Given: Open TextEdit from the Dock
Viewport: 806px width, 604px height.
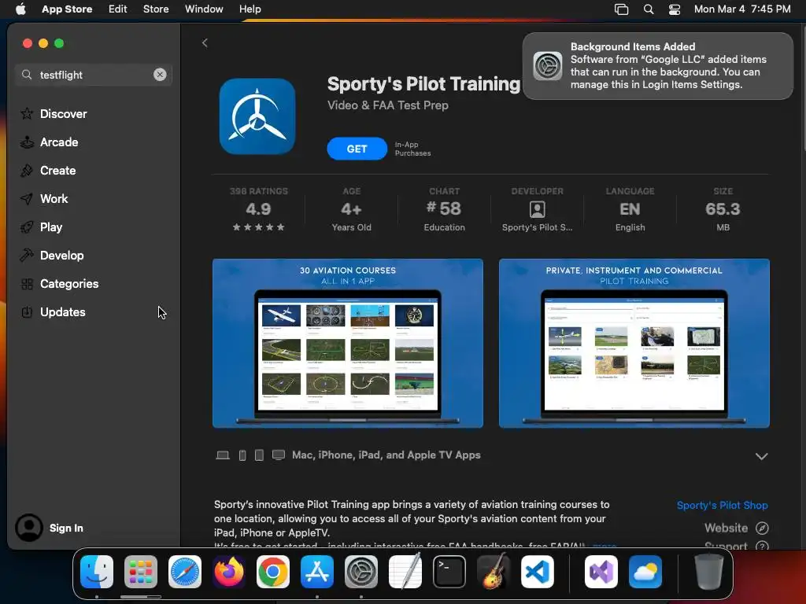Looking at the screenshot, I should (x=405, y=571).
